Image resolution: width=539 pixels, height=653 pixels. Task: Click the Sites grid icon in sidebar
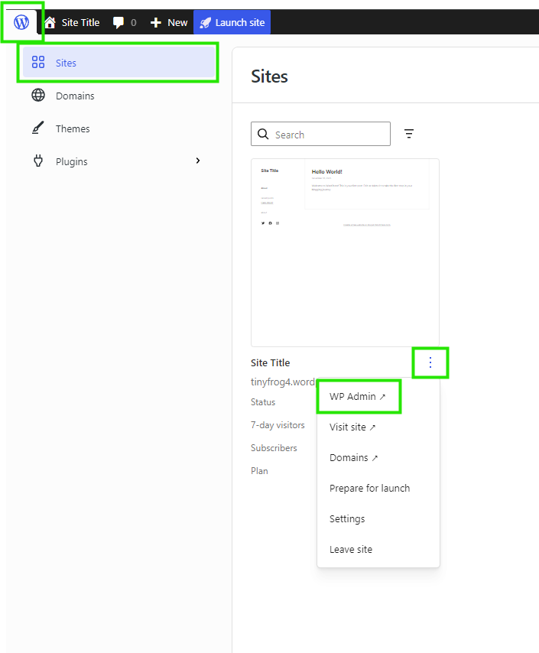(x=38, y=63)
